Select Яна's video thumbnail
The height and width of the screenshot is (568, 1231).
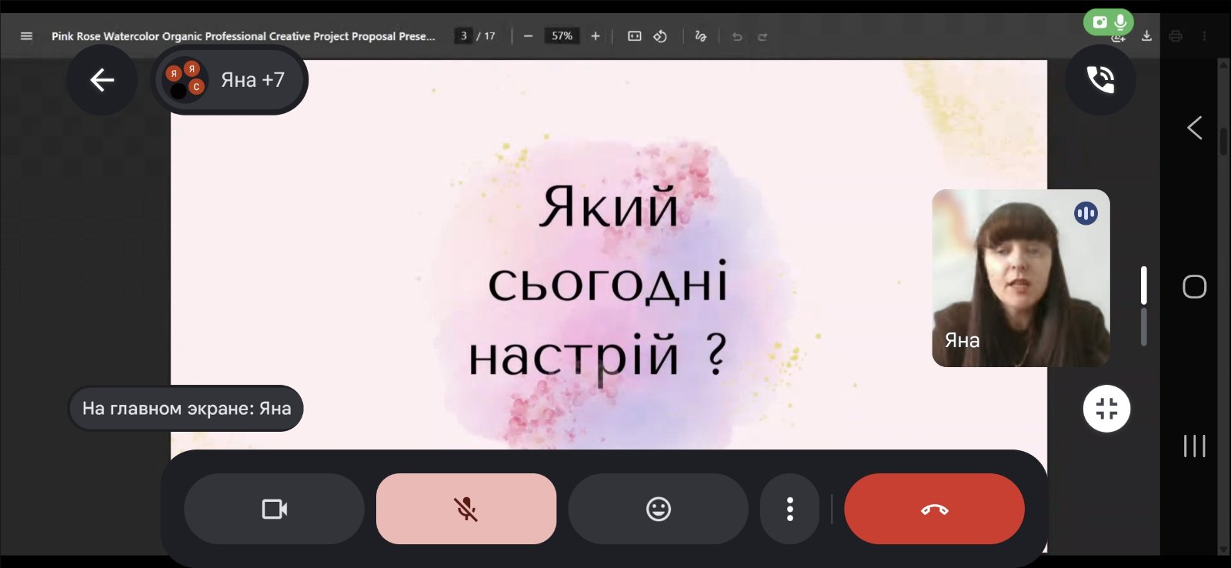(x=1020, y=278)
